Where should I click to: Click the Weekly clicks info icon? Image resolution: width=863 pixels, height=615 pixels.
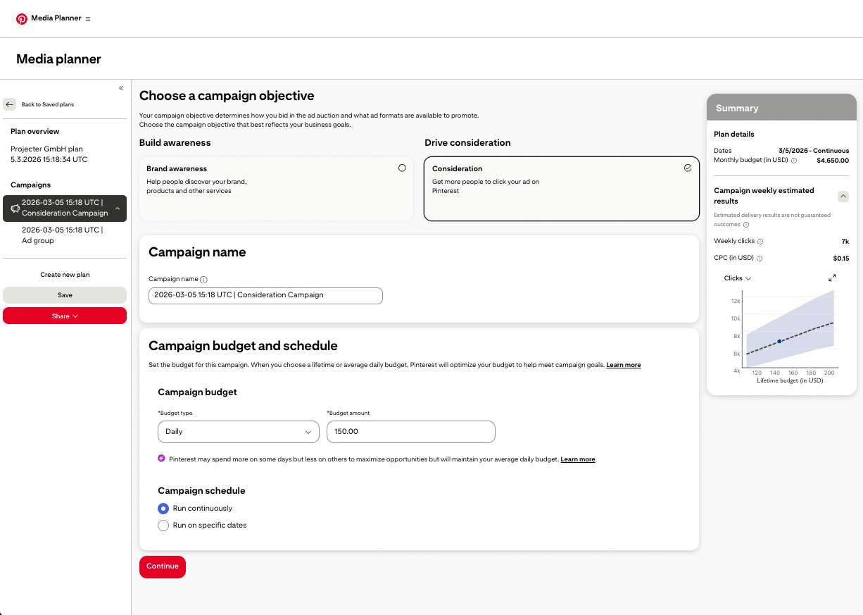click(x=760, y=242)
